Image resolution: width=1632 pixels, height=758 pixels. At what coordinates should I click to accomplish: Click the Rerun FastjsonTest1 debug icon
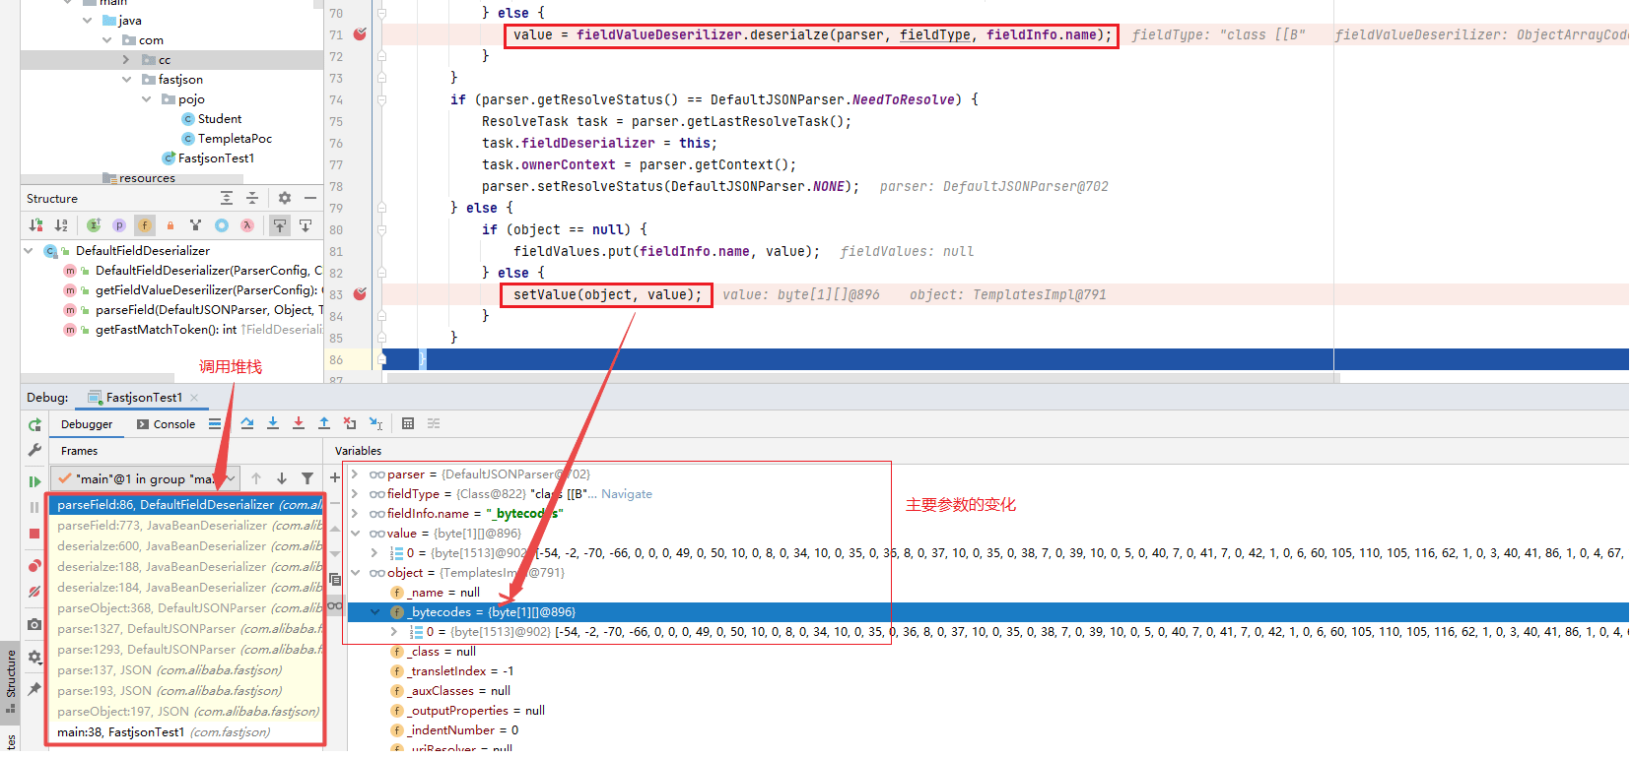click(34, 425)
